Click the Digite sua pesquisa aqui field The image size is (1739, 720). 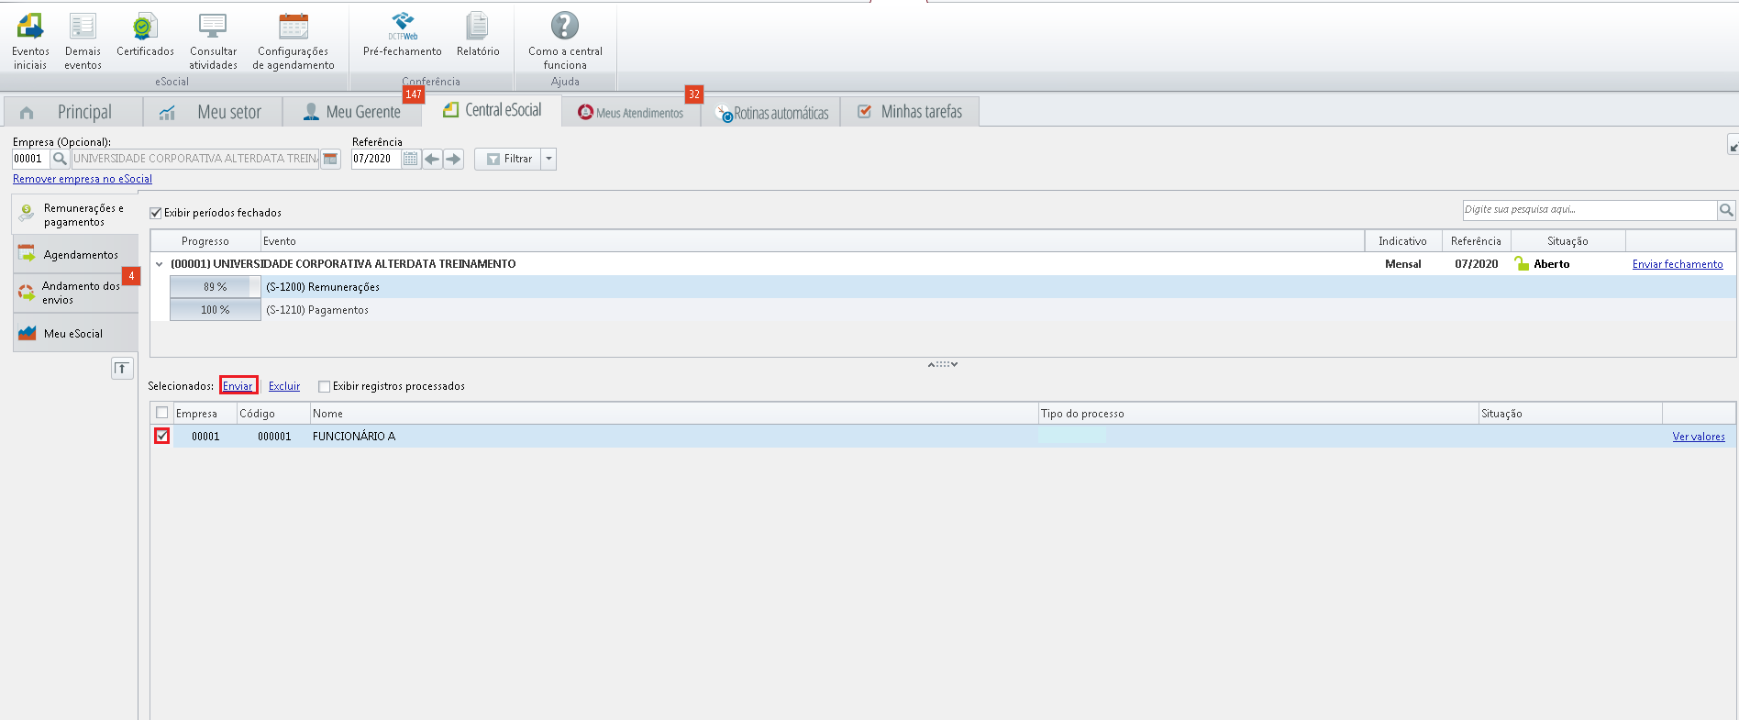coord(1589,210)
